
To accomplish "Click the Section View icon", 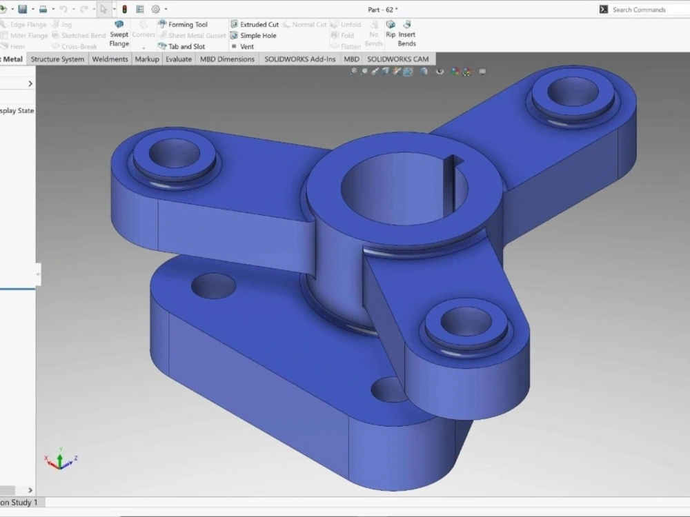I will point(386,71).
